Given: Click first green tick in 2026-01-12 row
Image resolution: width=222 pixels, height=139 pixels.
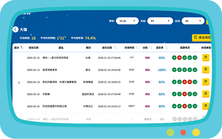Looking at the screenshot, I should pos(174,58).
